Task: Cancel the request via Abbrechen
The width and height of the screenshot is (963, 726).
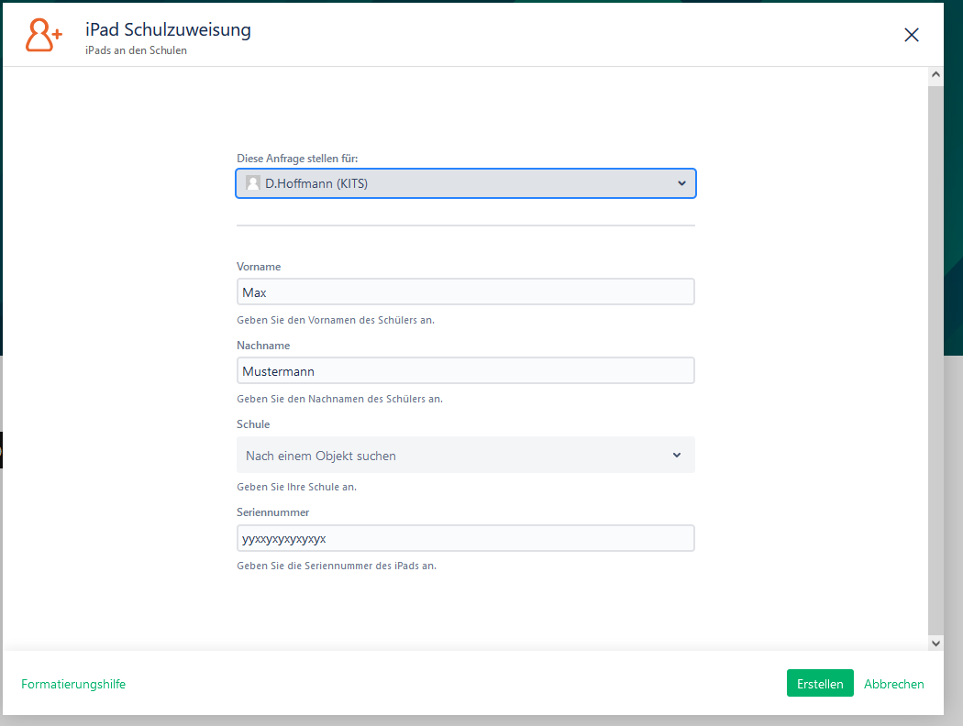Action: [893, 684]
